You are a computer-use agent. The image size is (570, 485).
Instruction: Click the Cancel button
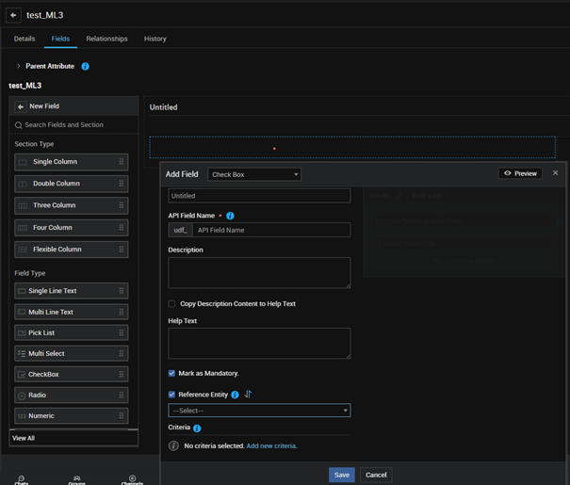pos(376,475)
